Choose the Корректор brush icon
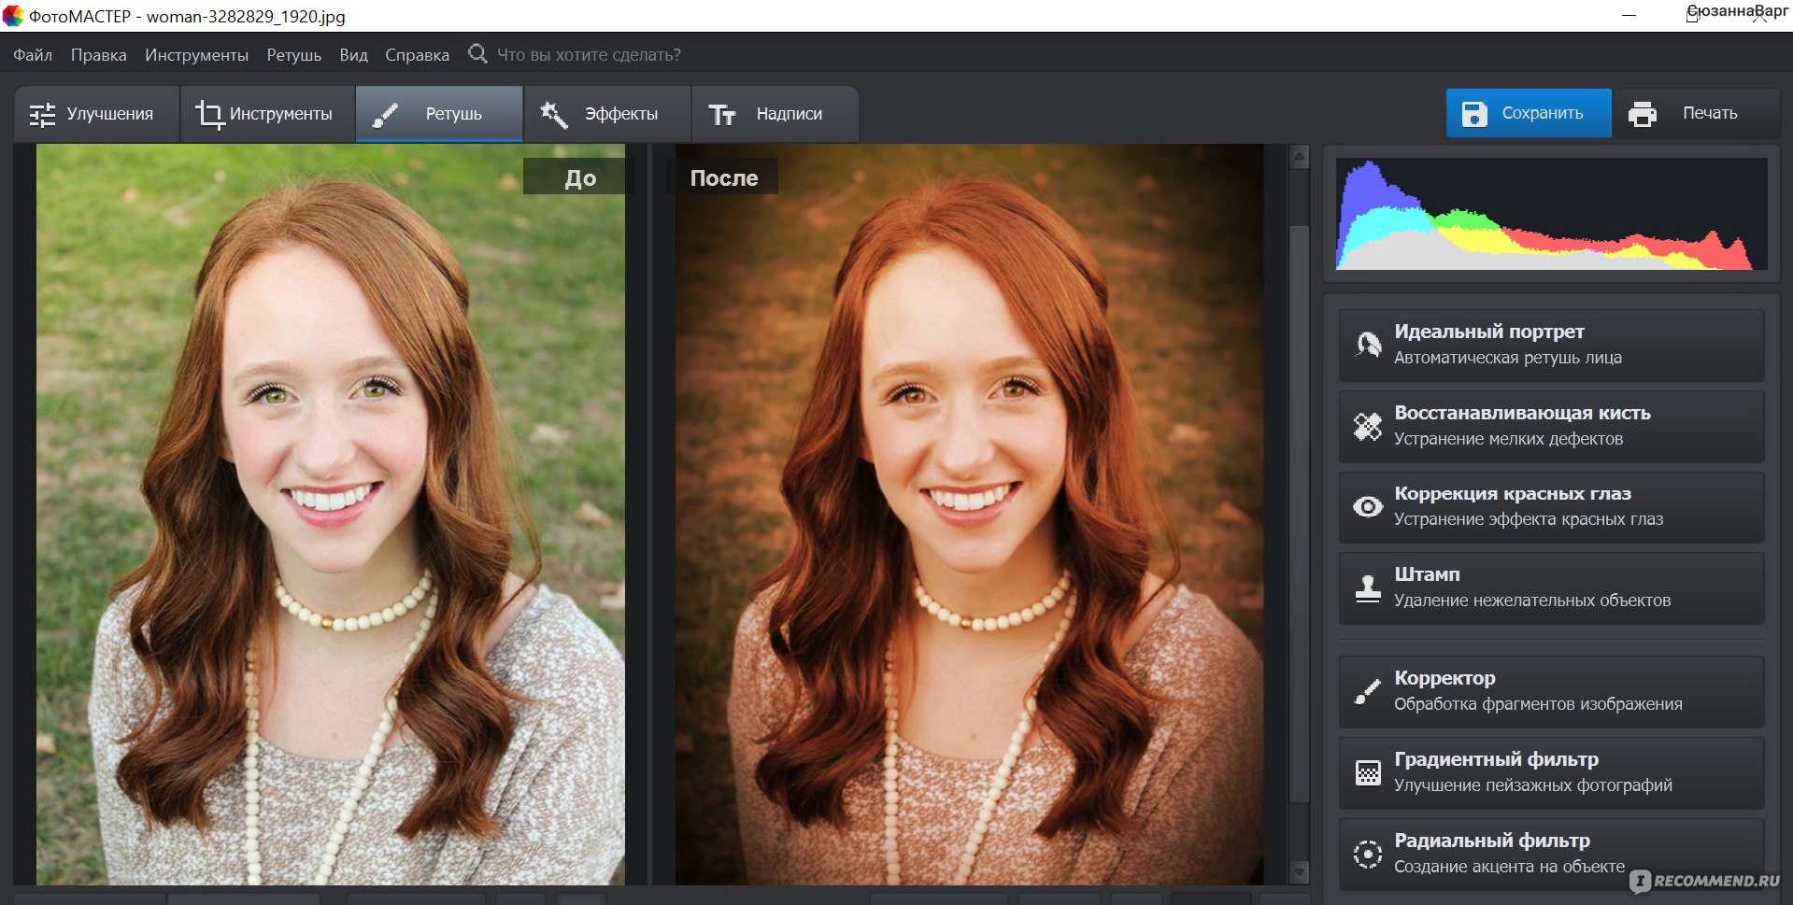This screenshot has height=905, width=1793. click(1368, 692)
